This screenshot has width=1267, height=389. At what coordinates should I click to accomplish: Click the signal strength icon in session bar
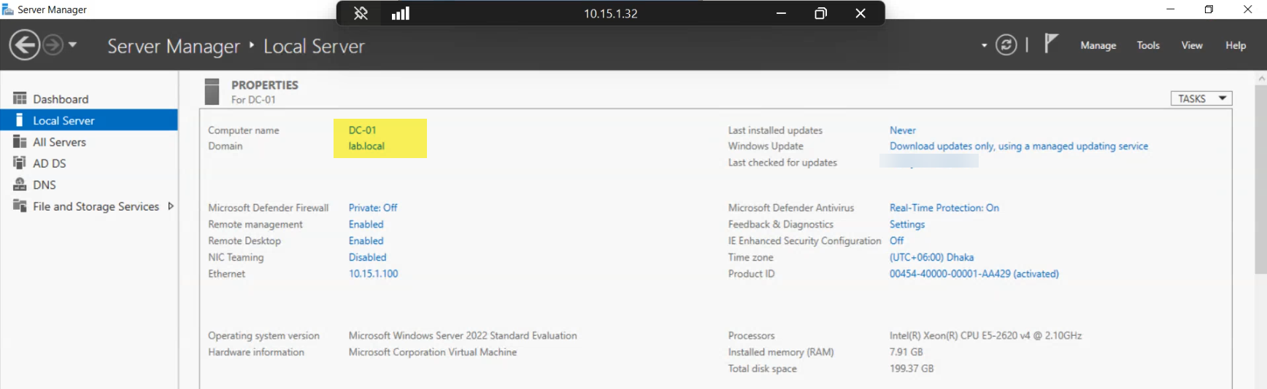[x=400, y=13]
